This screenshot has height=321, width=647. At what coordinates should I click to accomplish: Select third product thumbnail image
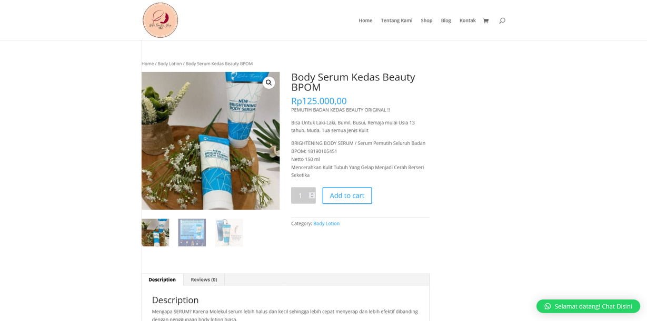pos(229,233)
